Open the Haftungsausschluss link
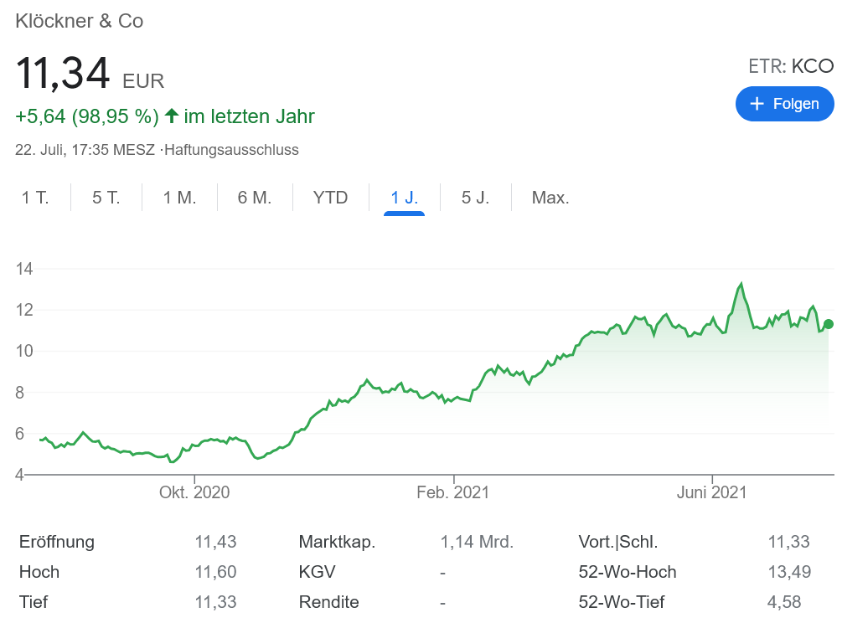This screenshot has height=623, width=842. [232, 151]
